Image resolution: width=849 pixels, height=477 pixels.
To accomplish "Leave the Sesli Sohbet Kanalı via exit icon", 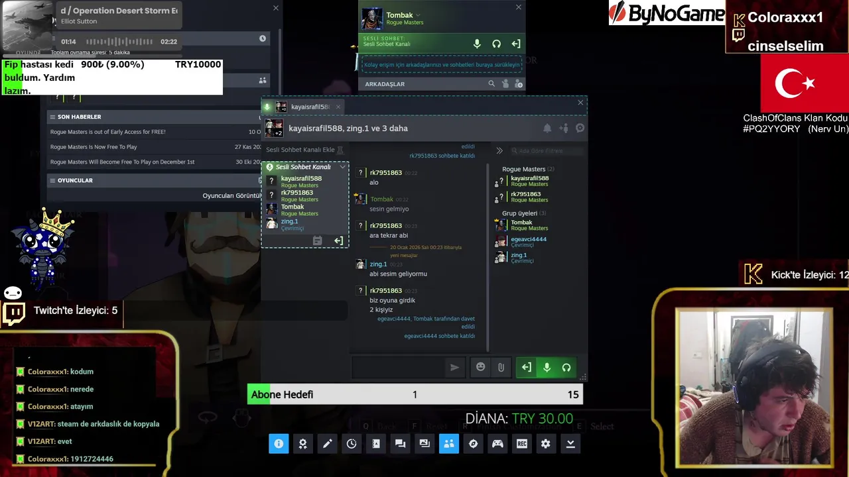I will tap(338, 240).
